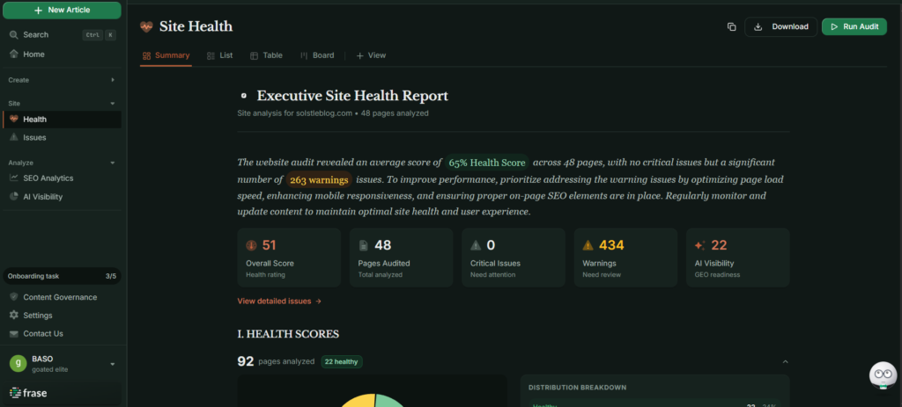This screenshot has width=902, height=407.
Task: Go to Home in the sidebar
Action: click(33, 54)
